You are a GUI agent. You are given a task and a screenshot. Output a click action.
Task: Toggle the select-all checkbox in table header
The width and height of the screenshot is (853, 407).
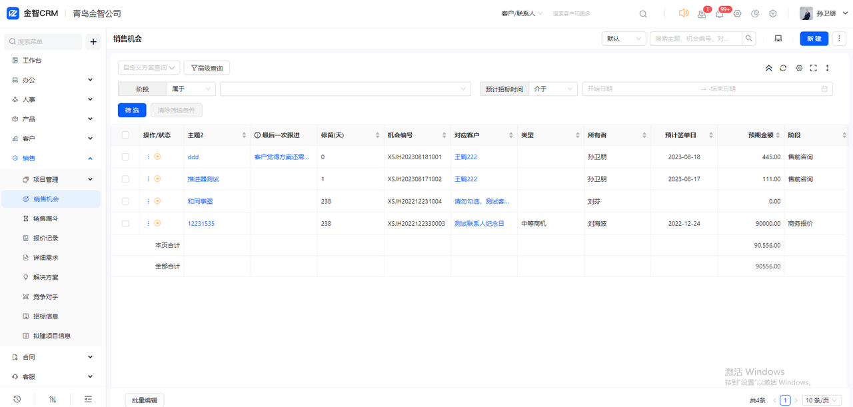(125, 135)
